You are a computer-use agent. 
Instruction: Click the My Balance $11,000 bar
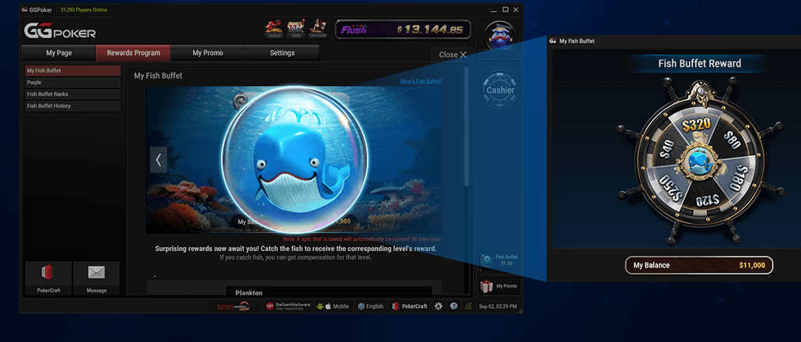(x=699, y=265)
